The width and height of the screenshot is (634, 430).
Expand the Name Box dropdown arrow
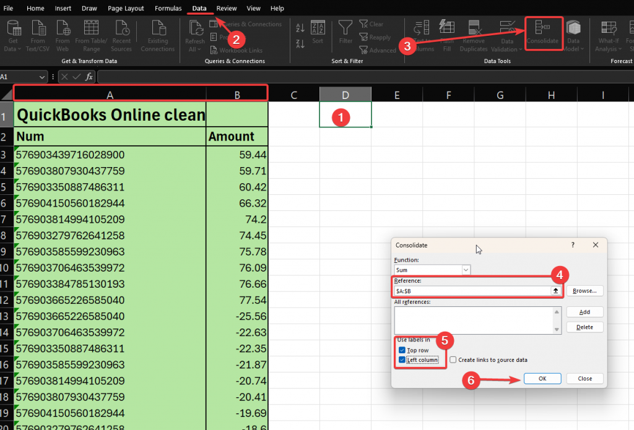click(42, 77)
